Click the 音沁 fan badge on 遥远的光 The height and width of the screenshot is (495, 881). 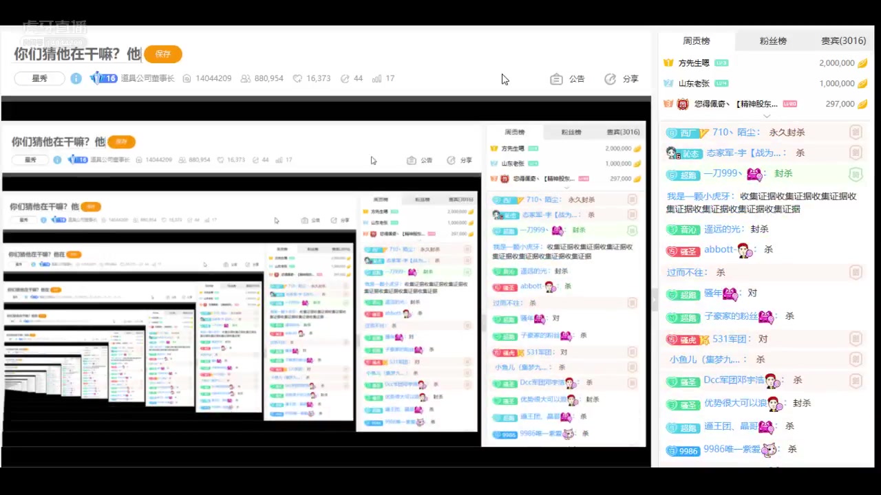pos(683,230)
